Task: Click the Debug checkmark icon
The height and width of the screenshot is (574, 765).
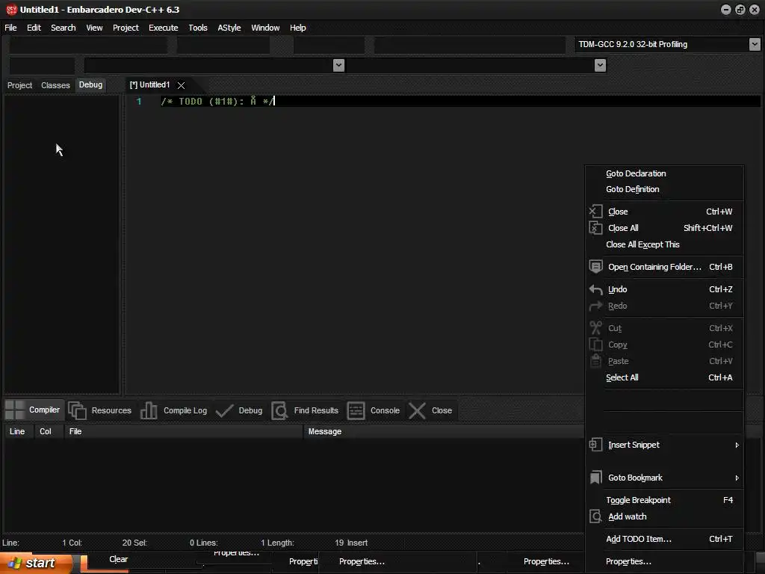Action: pos(224,410)
